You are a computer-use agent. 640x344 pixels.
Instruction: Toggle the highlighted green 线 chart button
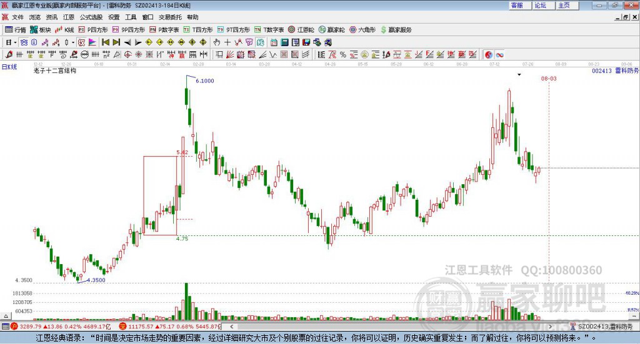click(261, 42)
